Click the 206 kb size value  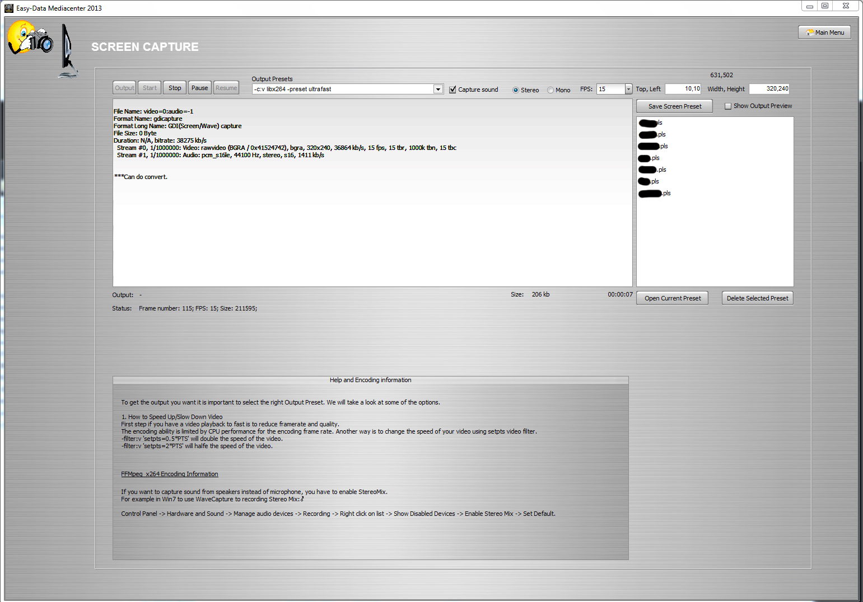pyautogui.click(x=540, y=294)
